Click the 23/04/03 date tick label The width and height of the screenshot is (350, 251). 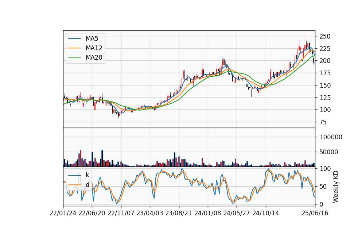[x=150, y=213]
